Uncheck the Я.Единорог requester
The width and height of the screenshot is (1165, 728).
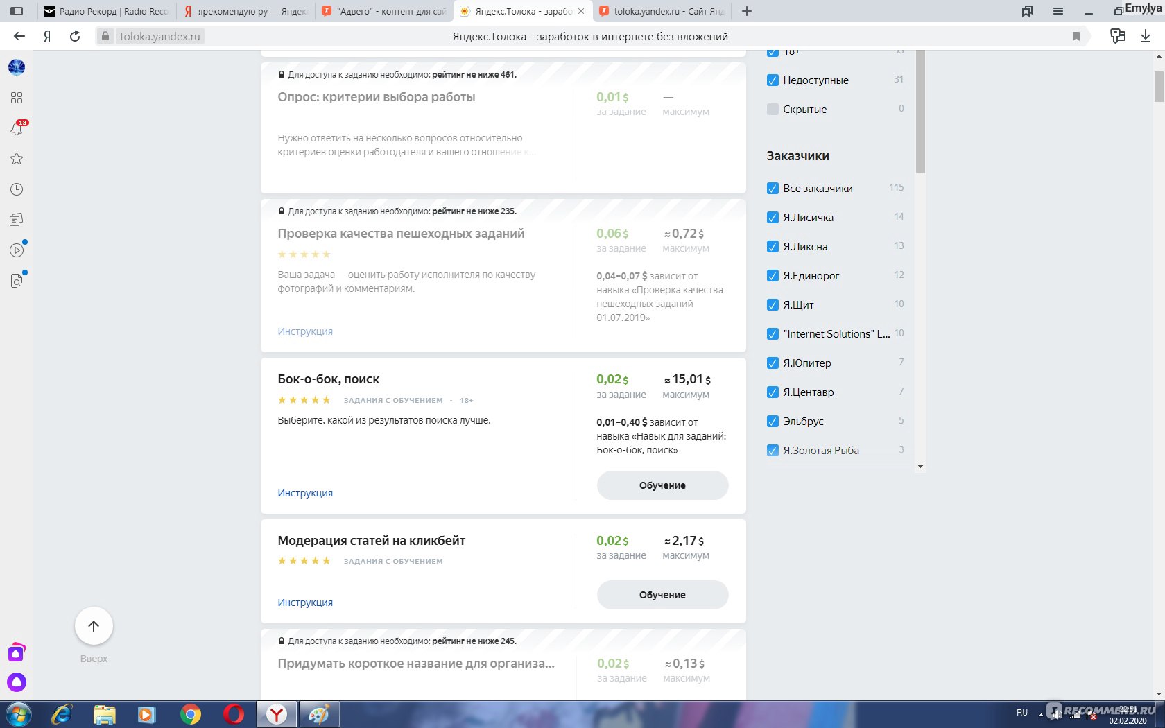[773, 276]
